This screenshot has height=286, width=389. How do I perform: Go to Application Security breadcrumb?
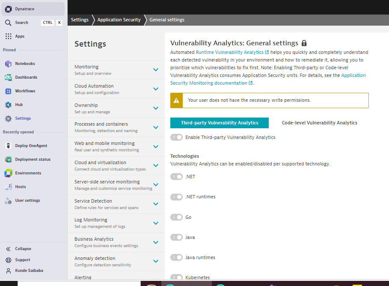[119, 20]
